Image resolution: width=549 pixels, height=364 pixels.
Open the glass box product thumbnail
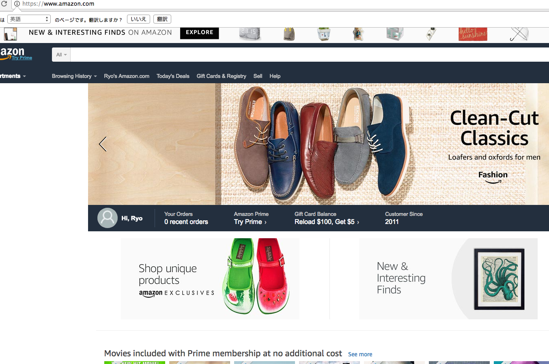(x=394, y=34)
